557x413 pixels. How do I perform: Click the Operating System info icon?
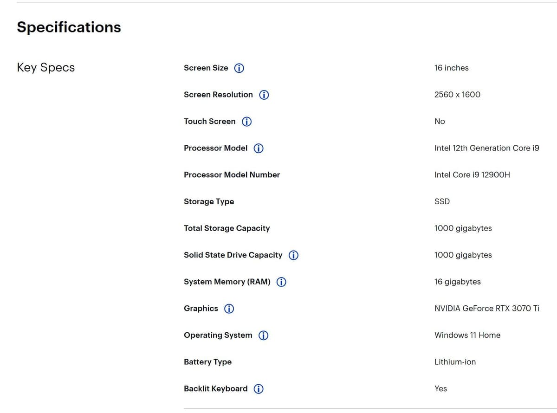(263, 336)
